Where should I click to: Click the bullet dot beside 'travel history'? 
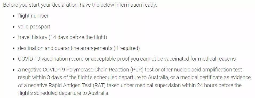(14, 38)
